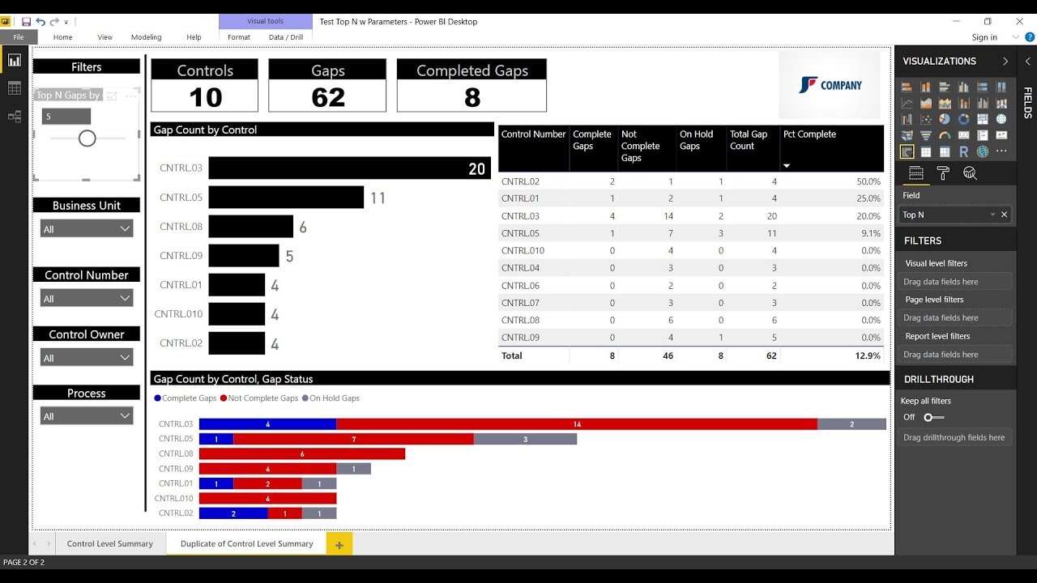Select the R script visual icon
Image resolution: width=1037 pixels, height=583 pixels.
pos(963,151)
